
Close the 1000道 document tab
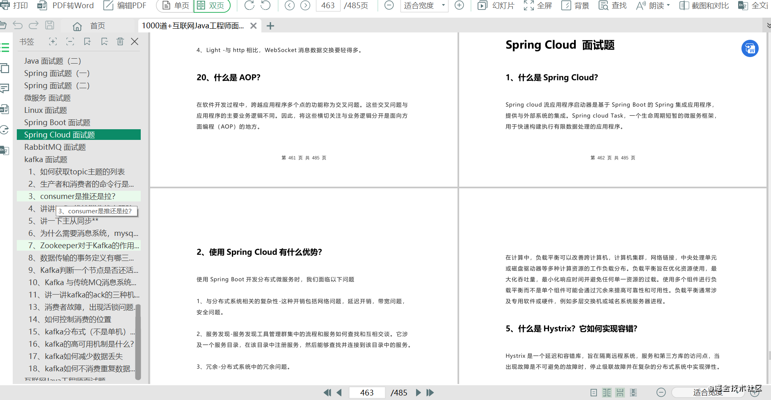(254, 26)
